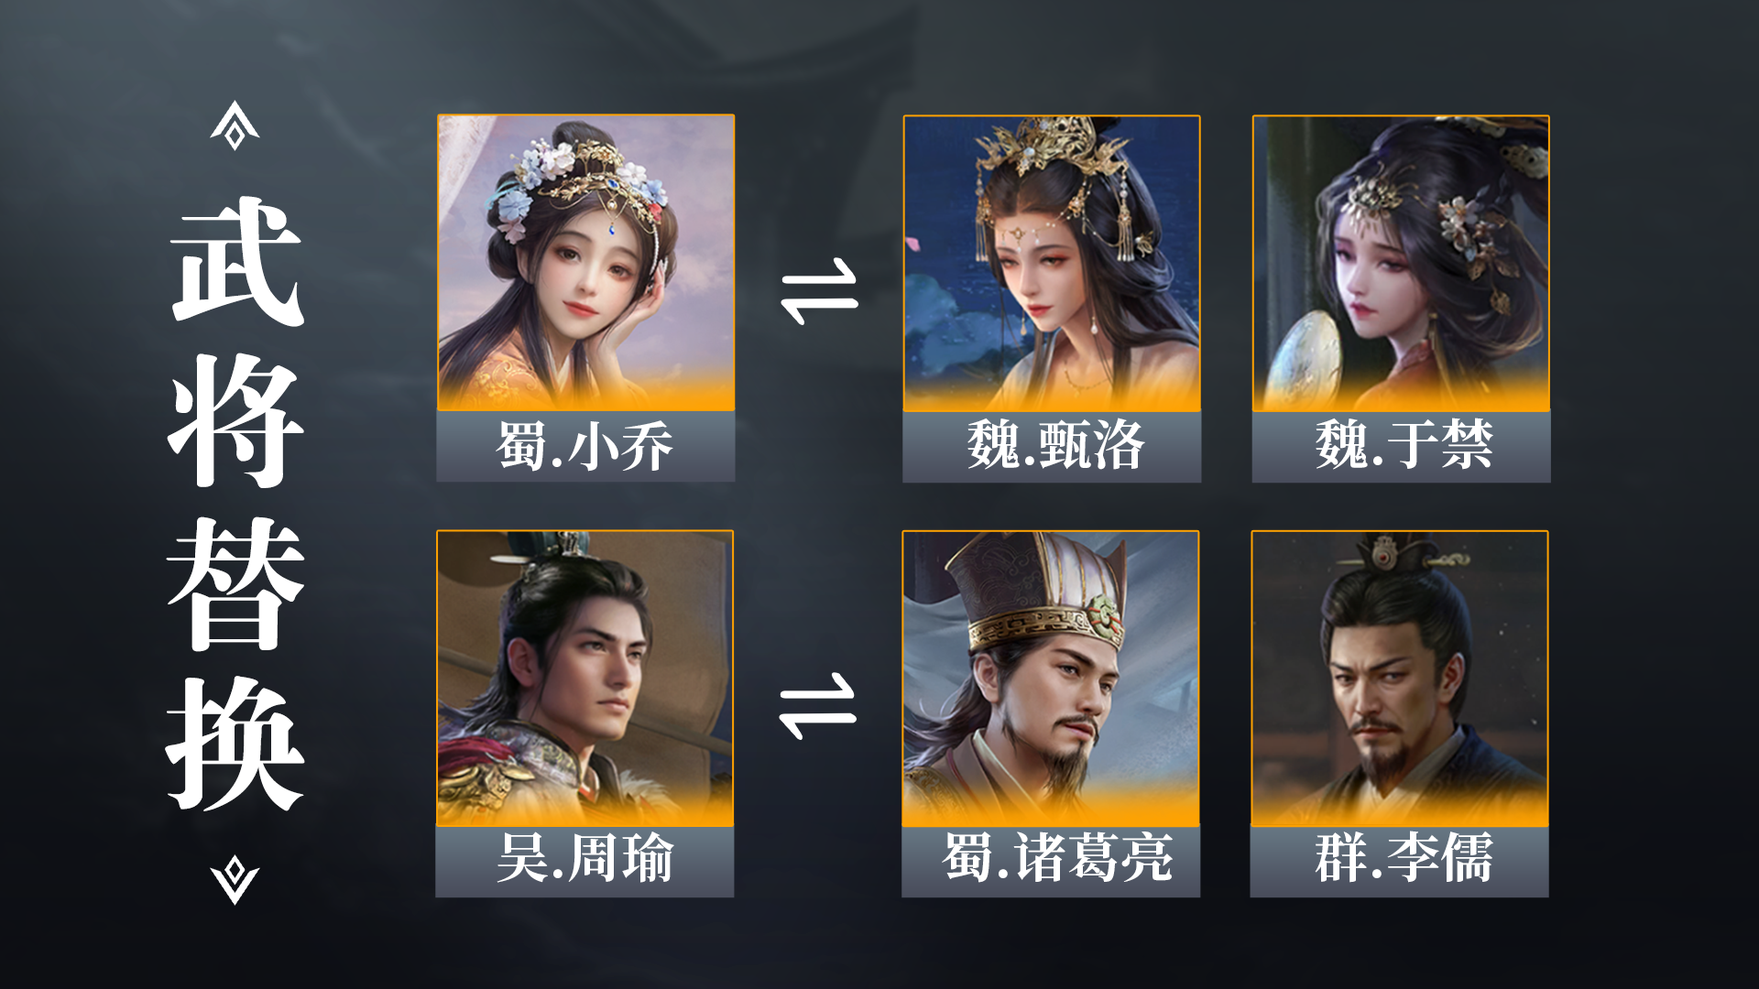Click the 将 character in the title
1759x989 pixels.
point(235,421)
